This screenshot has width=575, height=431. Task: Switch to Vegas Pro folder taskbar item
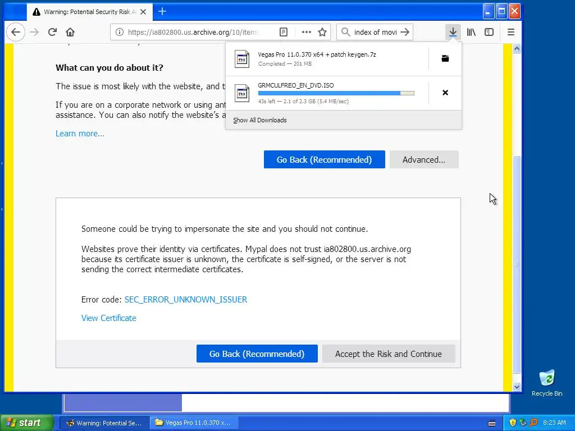click(194, 423)
